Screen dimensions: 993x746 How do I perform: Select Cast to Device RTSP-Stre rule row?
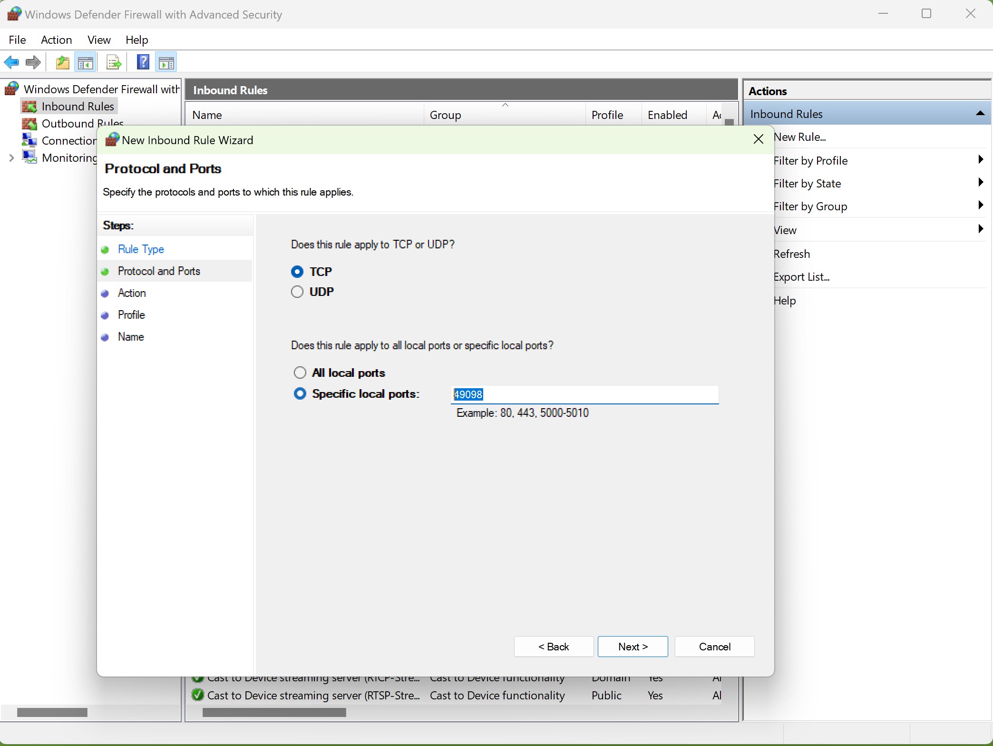click(x=456, y=695)
